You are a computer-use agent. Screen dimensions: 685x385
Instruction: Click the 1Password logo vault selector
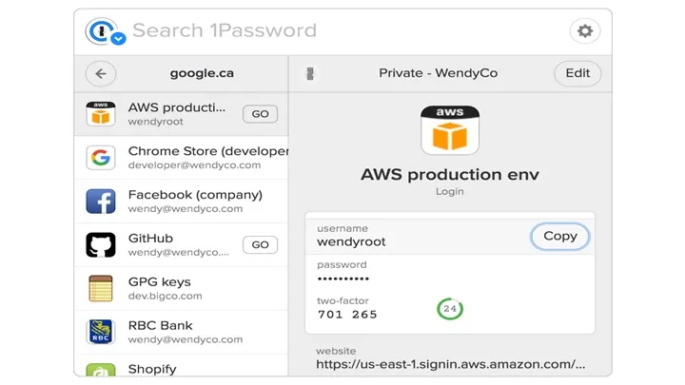coord(105,31)
